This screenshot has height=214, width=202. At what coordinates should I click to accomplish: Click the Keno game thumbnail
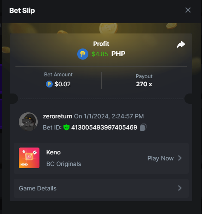point(29,158)
